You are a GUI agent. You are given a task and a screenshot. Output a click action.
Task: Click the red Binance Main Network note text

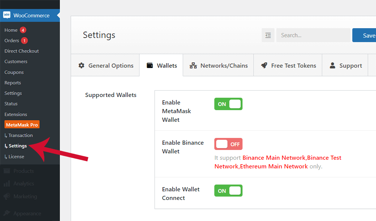point(278,162)
